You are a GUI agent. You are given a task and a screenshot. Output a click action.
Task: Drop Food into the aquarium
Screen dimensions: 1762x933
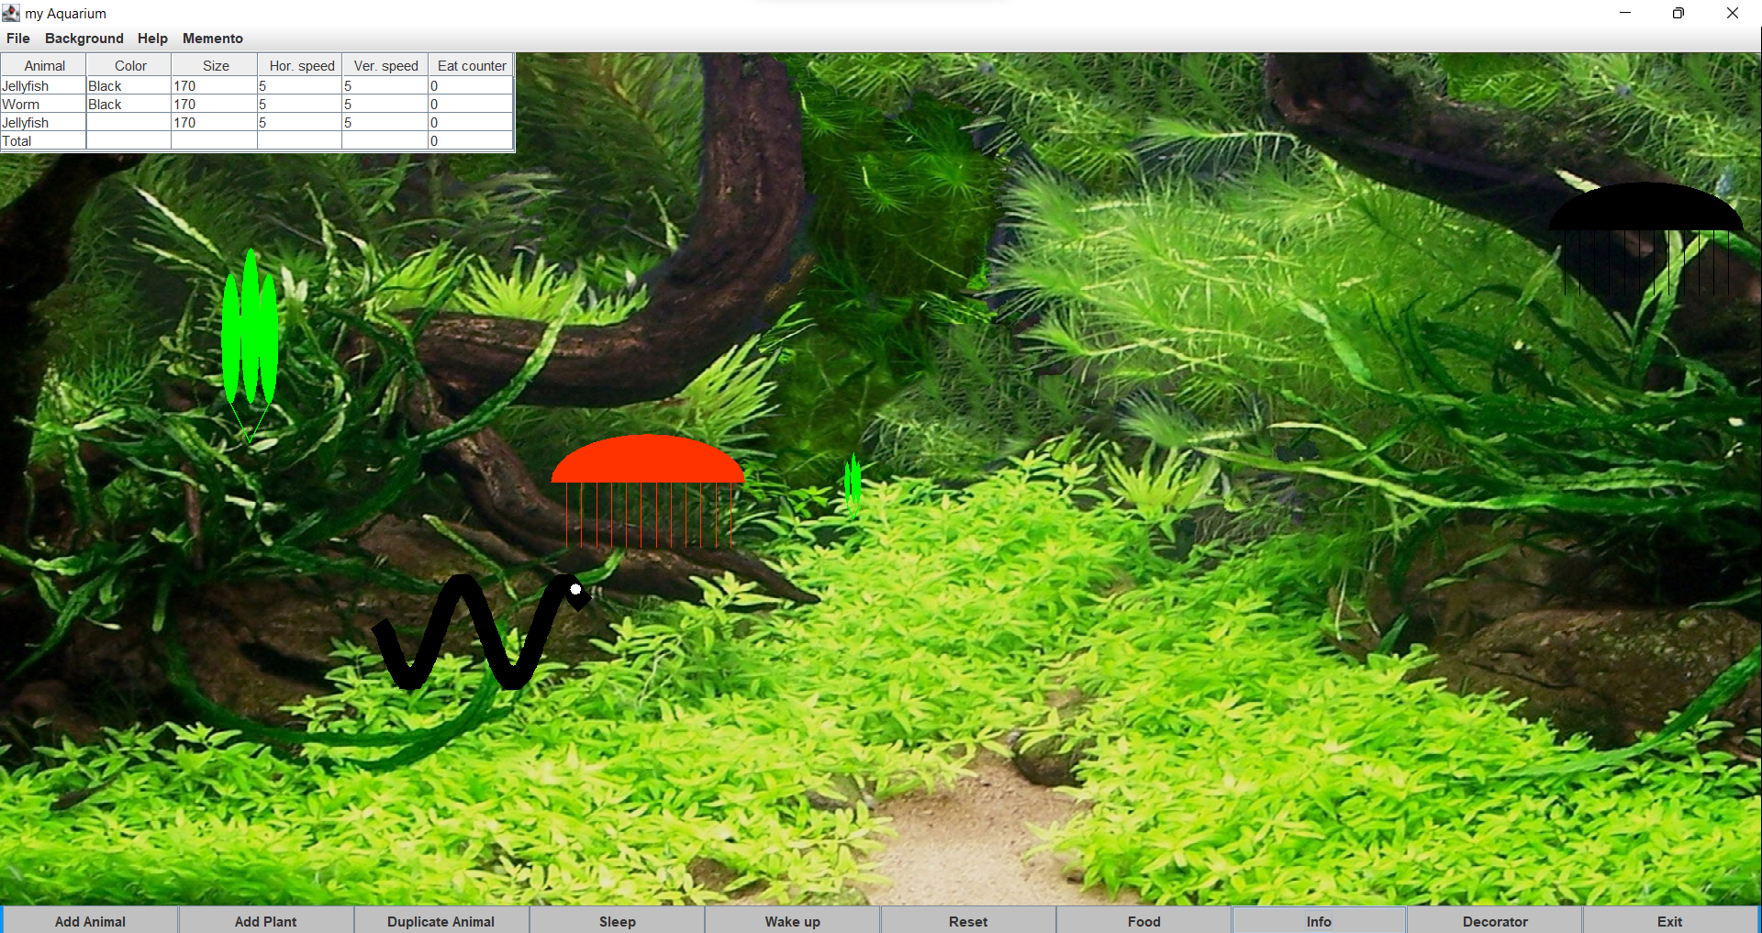click(1143, 921)
